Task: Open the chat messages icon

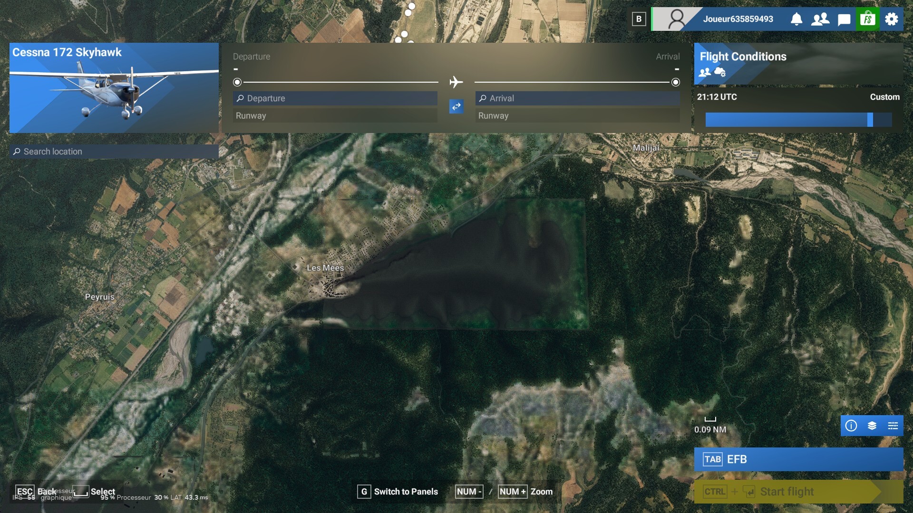Action: pyautogui.click(x=844, y=19)
